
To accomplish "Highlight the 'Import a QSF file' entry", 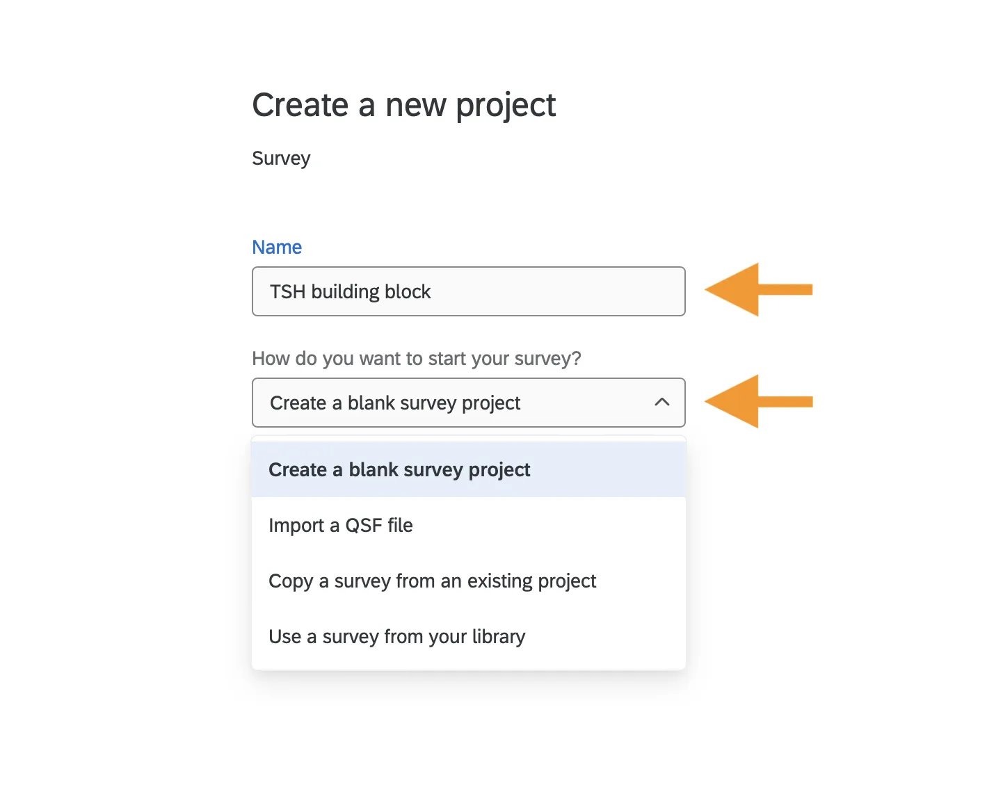I will click(341, 525).
